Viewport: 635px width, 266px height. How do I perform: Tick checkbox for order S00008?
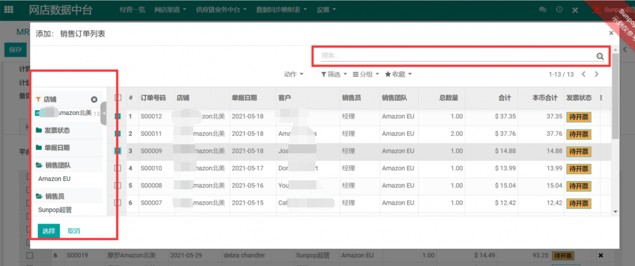coord(118,186)
